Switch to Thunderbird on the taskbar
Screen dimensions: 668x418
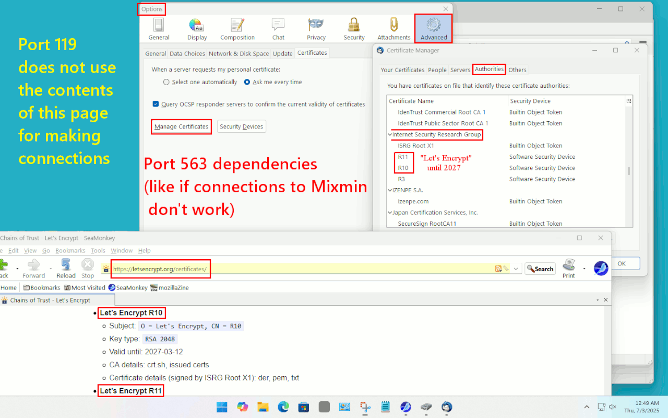(x=447, y=407)
